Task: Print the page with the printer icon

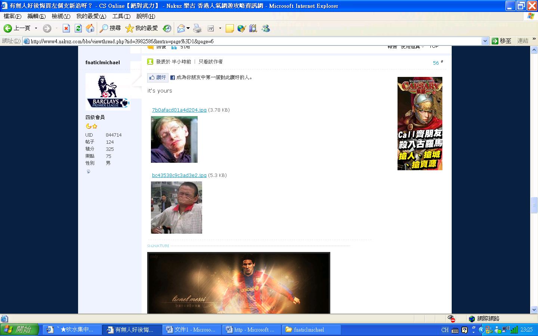Action: [197, 28]
